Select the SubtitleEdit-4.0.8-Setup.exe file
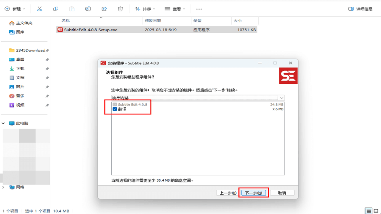This screenshot has height=214, width=381. [x=157, y=30]
